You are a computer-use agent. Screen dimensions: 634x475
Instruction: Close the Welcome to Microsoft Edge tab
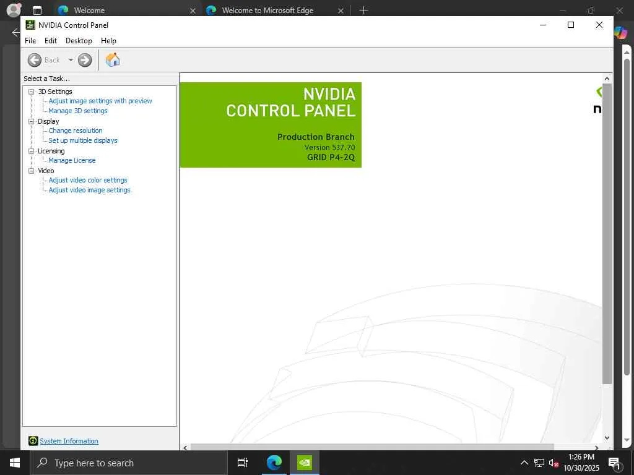coord(341,11)
